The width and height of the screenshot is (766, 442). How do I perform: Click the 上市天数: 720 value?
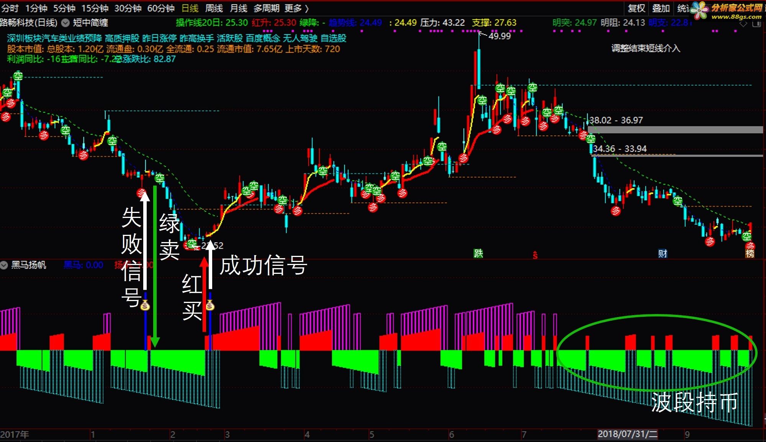point(313,49)
